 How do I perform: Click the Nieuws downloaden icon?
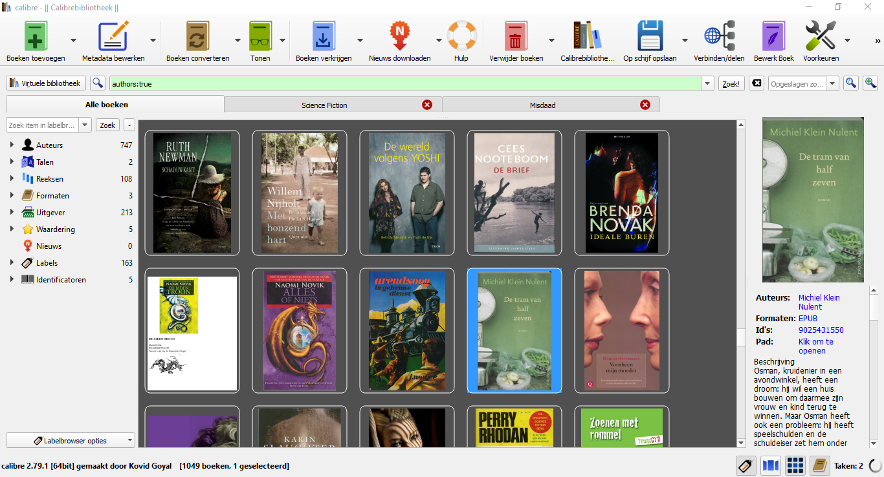point(399,36)
